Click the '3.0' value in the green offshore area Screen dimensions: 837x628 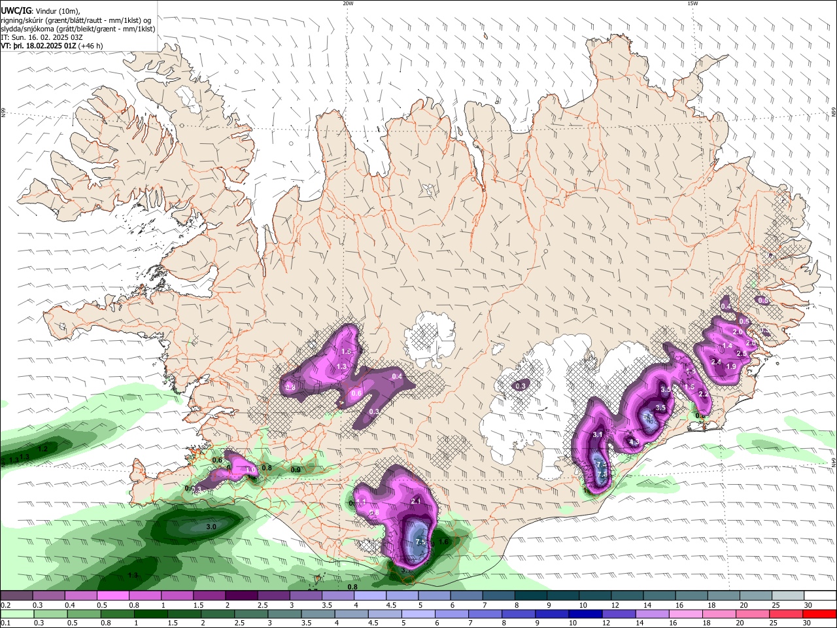pyautogui.click(x=211, y=527)
